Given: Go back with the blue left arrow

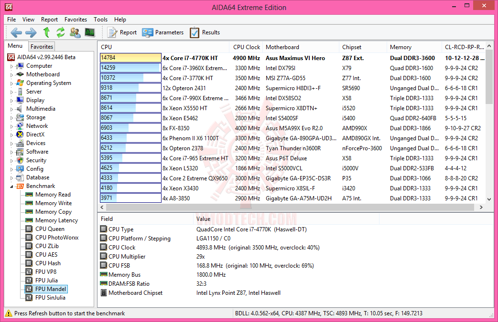Looking at the screenshot, I should 16,32.
